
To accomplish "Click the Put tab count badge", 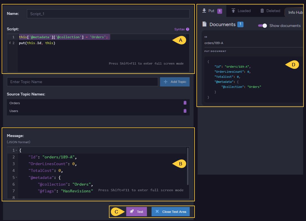I will (220, 11).
